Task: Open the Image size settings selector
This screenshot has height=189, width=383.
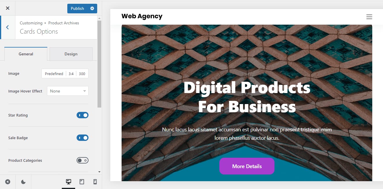Action: click(65, 74)
